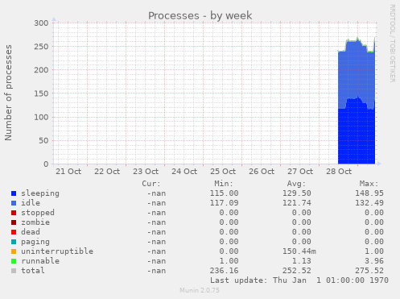Click the idle legend color swatch
The height and width of the screenshot is (299, 400).
(14, 203)
